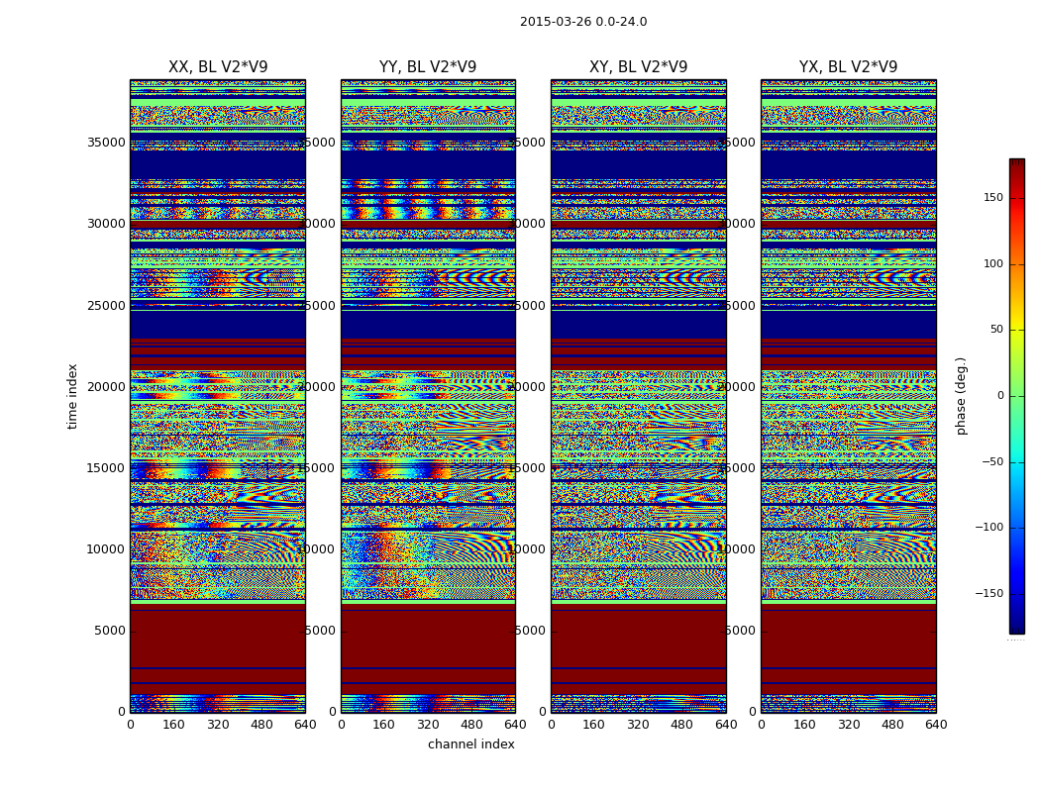Screen dimensions: 1040x792
Task: Click XX plot's 160 channel tick label
Action: click(x=173, y=725)
